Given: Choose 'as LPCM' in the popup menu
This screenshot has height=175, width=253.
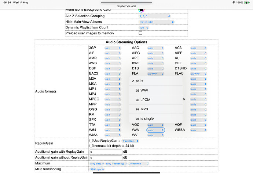Looking at the screenshot, I should 156,100.
